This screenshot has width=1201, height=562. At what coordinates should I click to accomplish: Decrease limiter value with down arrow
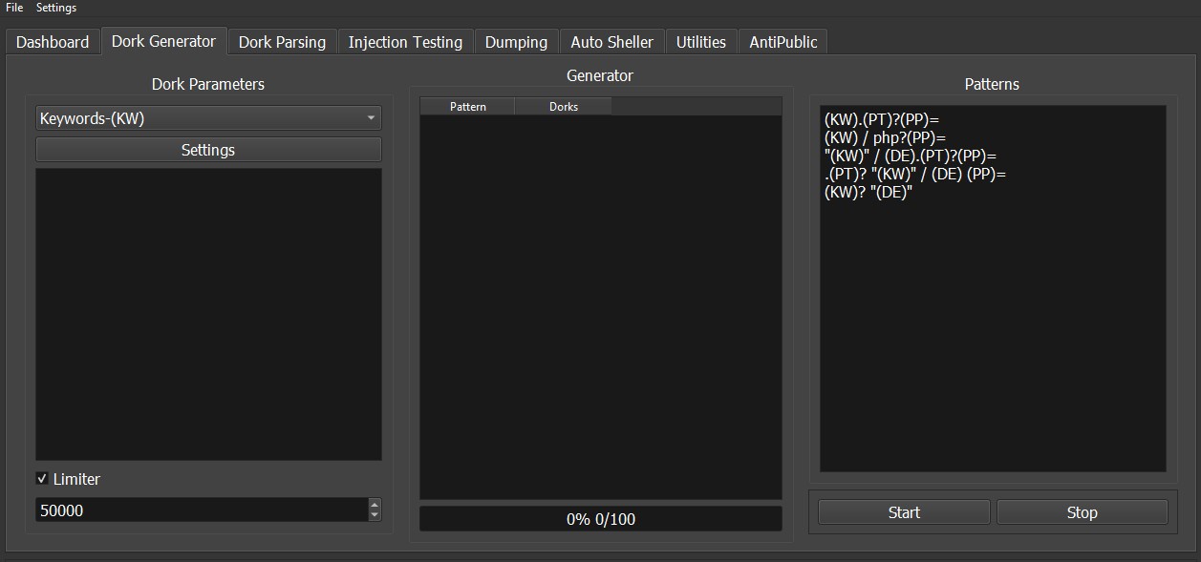tap(375, 516)
